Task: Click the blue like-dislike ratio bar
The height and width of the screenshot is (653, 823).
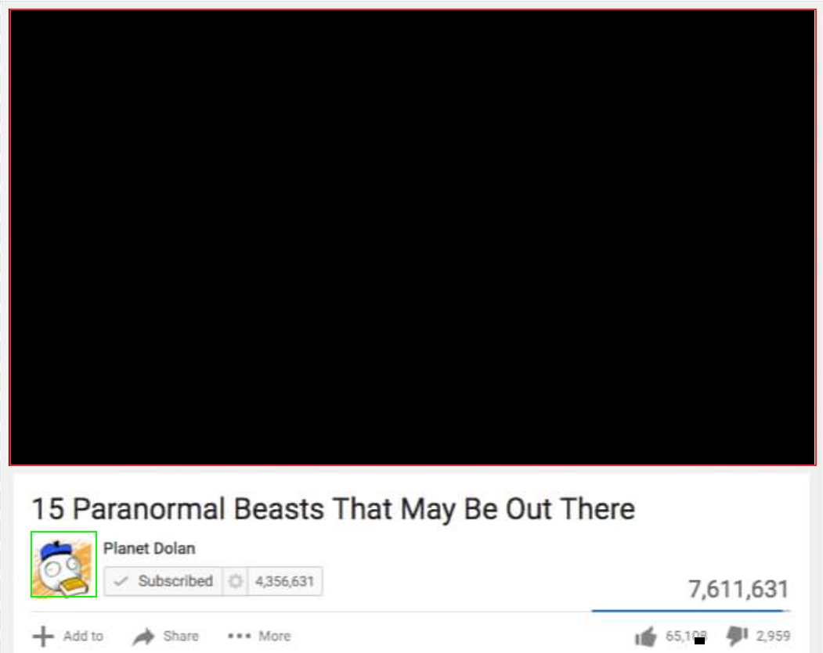Action: click(691, 611)
